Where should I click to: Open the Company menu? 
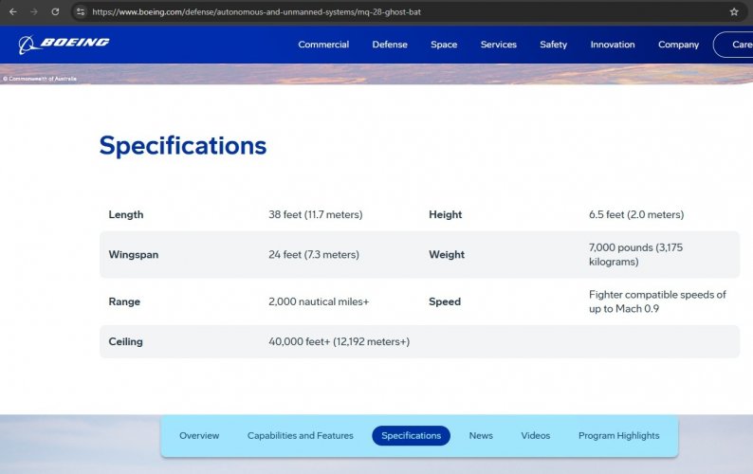[678, 45]
